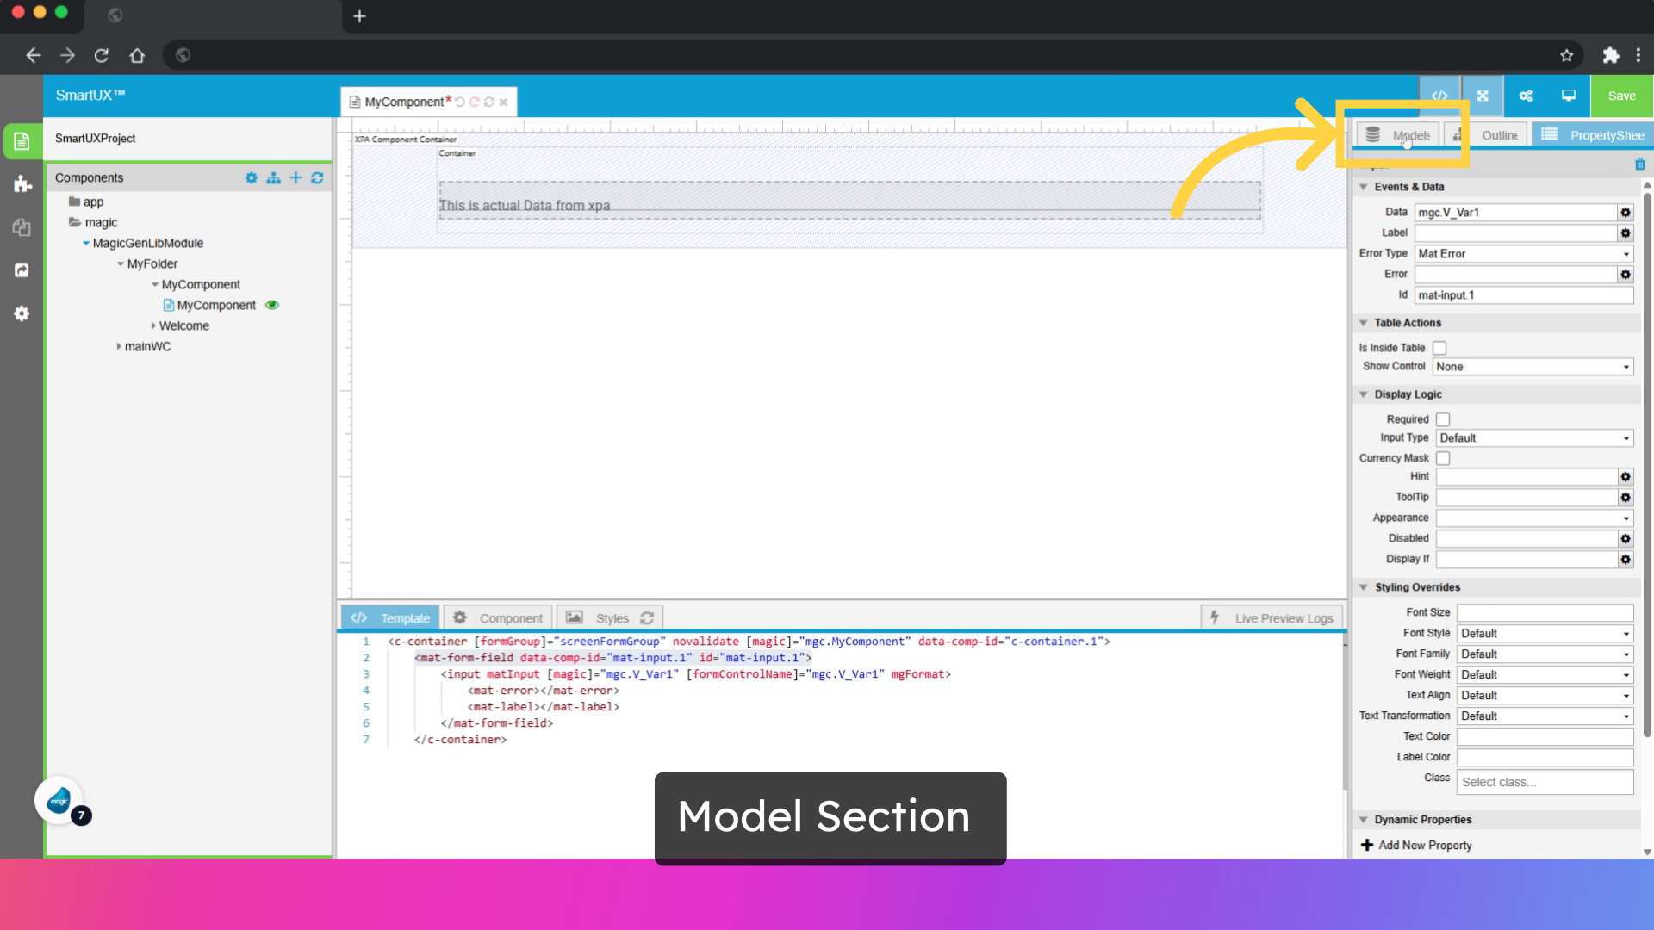Check the Is Inside Table checkbox
1654x930 pixels.
tap(1439, 348)
